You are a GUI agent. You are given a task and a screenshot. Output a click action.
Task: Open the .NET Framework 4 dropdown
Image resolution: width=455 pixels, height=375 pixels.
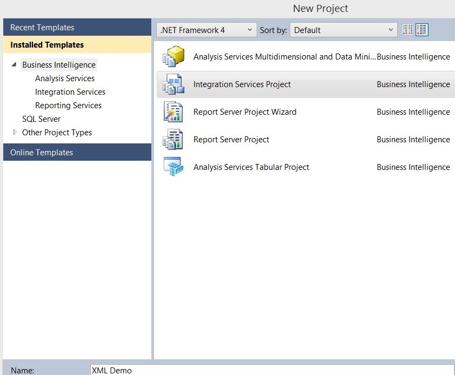point(206,30)
